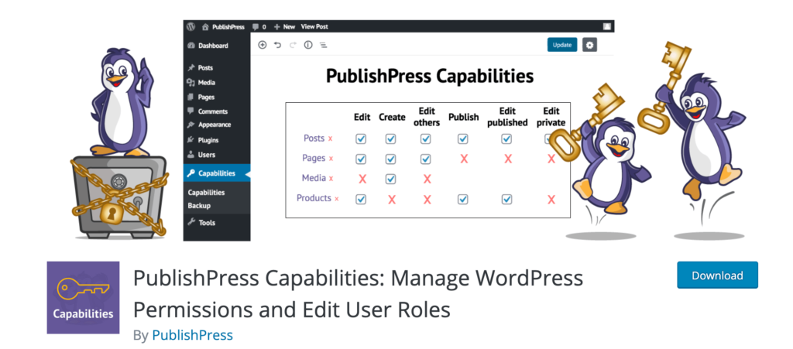The width and height of the screenshot is (793, 349).
Task: Open the Capabilities submenu entry
Action: click(x=206, y=193)
